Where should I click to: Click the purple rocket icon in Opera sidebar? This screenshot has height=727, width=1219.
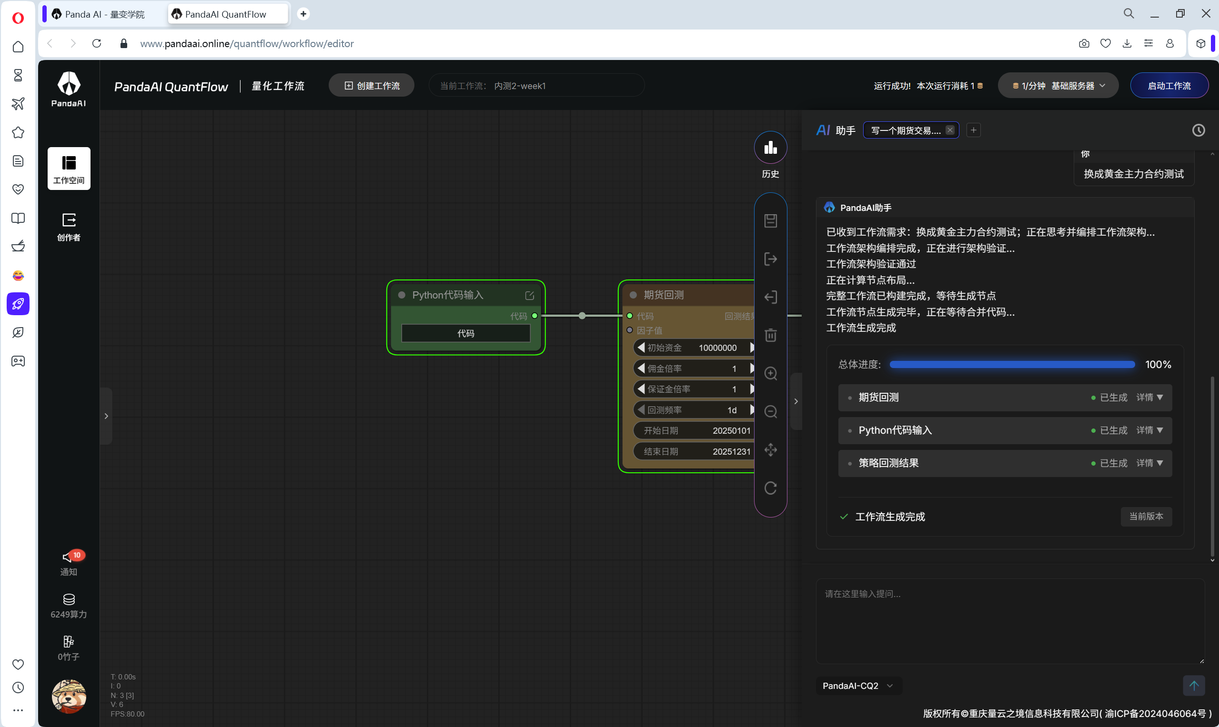[x=18, y=304]
